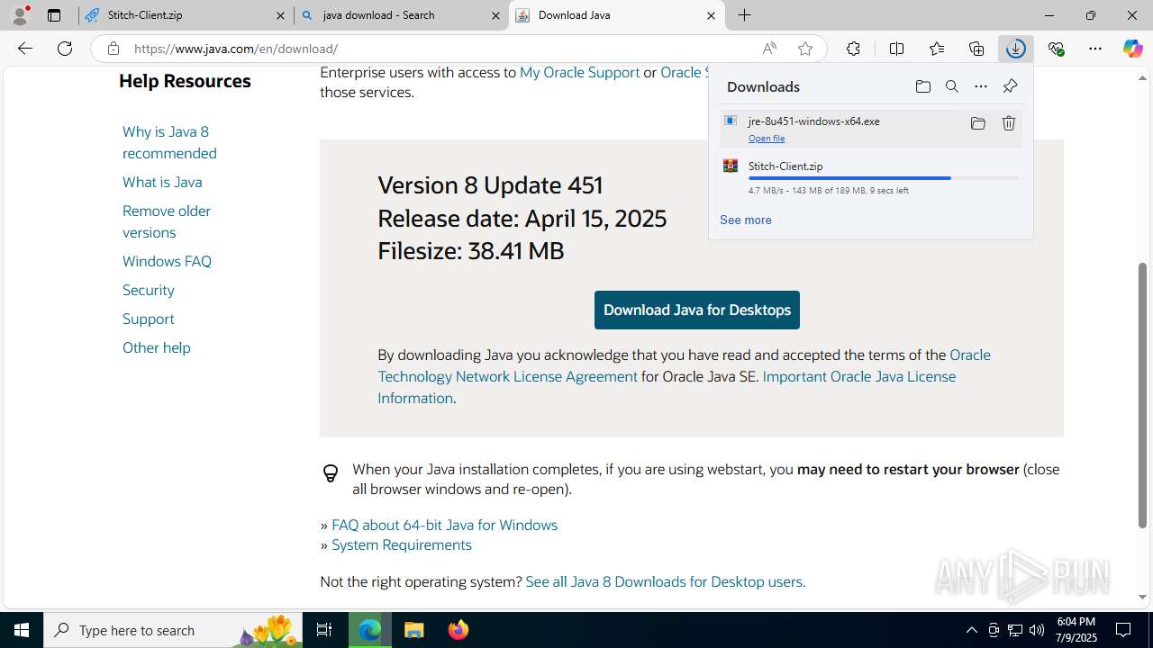The width and height of the screenshot is (1153, 648).
Task: Click the scrollbar down arrow
Action: pyautogui.click(x=1143, y=597)
